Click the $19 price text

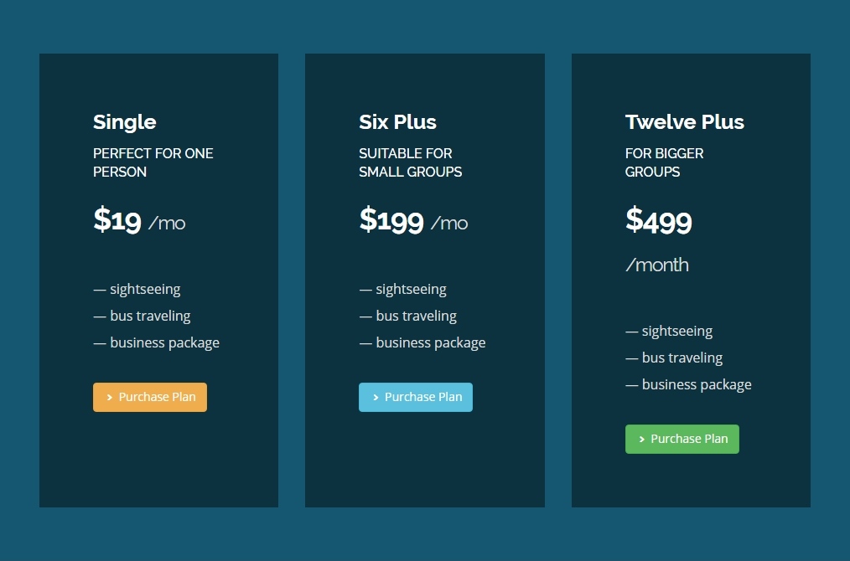[x=117, y=220]
